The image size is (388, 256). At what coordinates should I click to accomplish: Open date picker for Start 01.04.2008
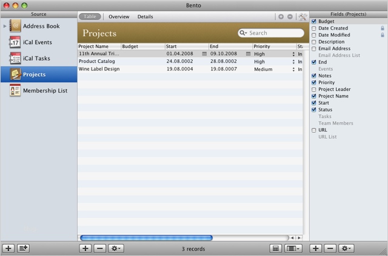click(x=204, y=54)
